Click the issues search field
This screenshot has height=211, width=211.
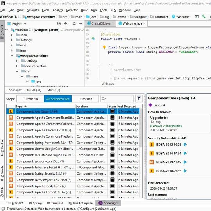pyautogui.click(x=117, y=99)
